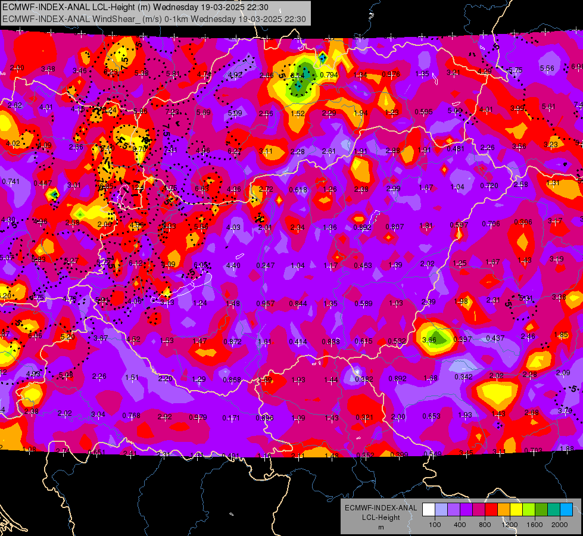Click the wind shear value 0.957
The height and width of the screenshot is (536, 583).
[266, 303]
